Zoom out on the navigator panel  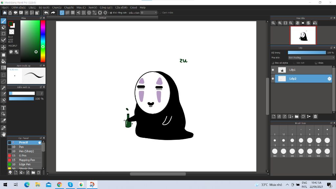coord(291,23)
